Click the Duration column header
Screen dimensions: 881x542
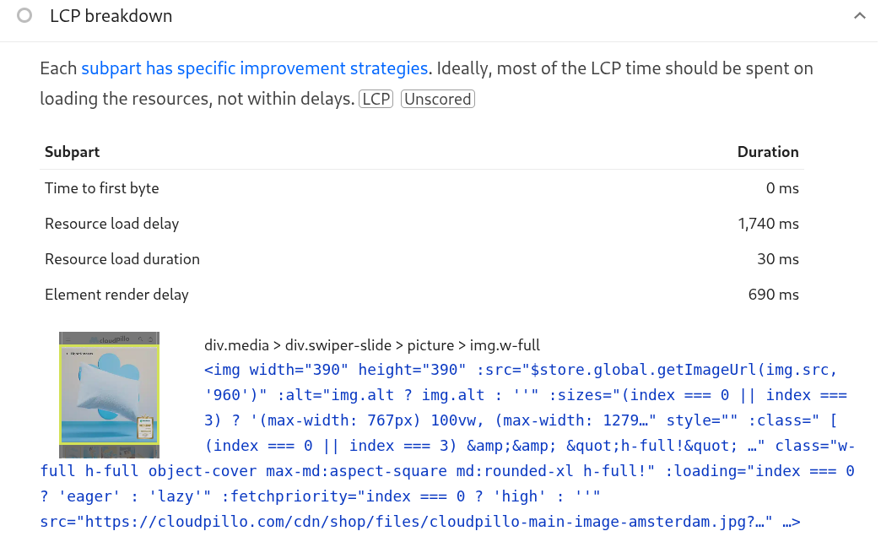coord(767,152)
